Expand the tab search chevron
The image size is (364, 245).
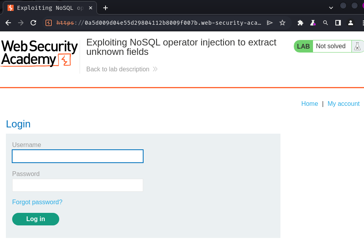tap(331, 8)
